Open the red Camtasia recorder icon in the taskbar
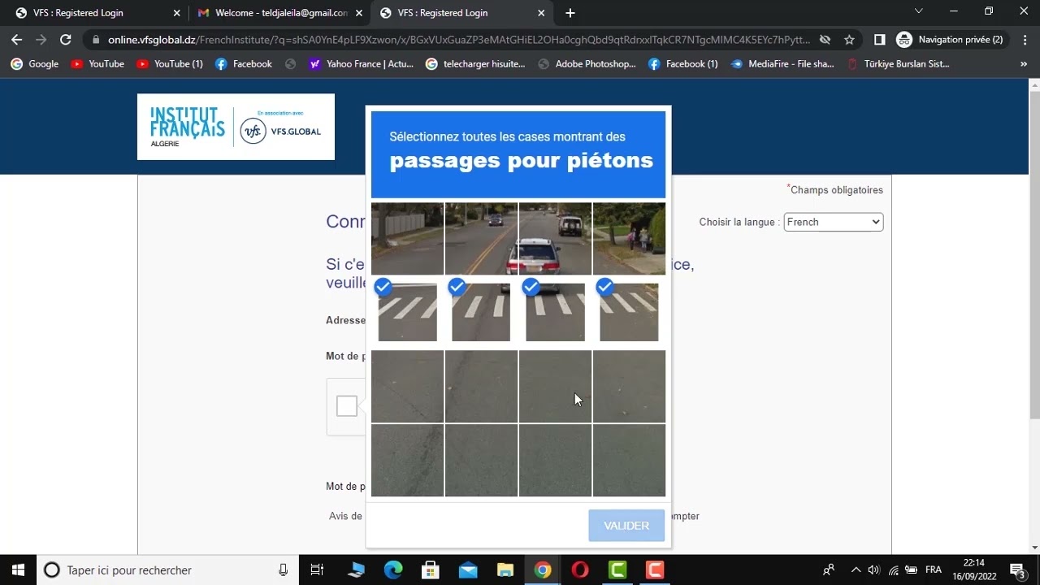Image resolution: width=1040 pixels, height=585 pixels. coord(655,570)
